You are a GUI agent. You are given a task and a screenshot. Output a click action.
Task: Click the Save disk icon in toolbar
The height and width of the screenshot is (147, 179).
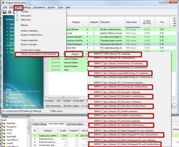tap(5, 12)
